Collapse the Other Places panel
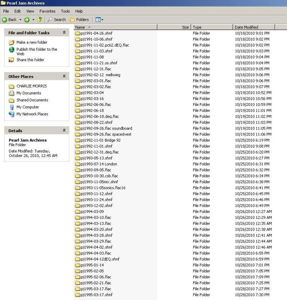 [64, 76]
